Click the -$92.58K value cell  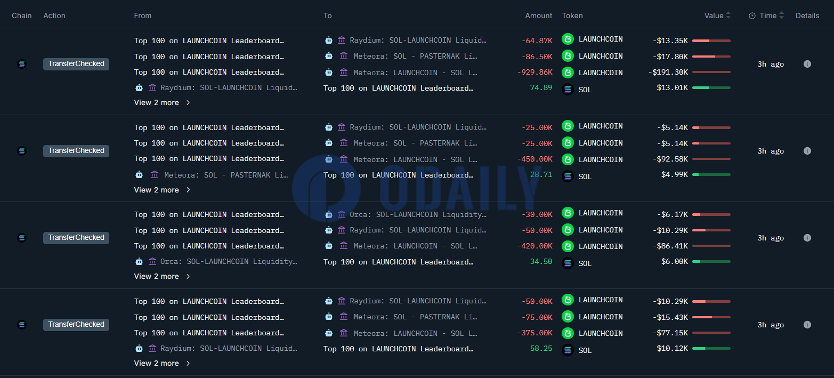pos(670,159)
